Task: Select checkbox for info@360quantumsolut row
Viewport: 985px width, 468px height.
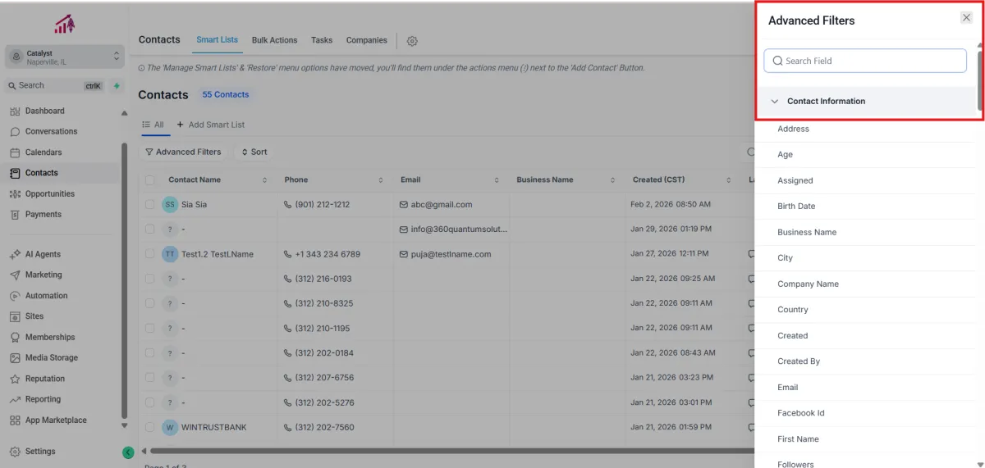Action: click(x=149, y=229)
